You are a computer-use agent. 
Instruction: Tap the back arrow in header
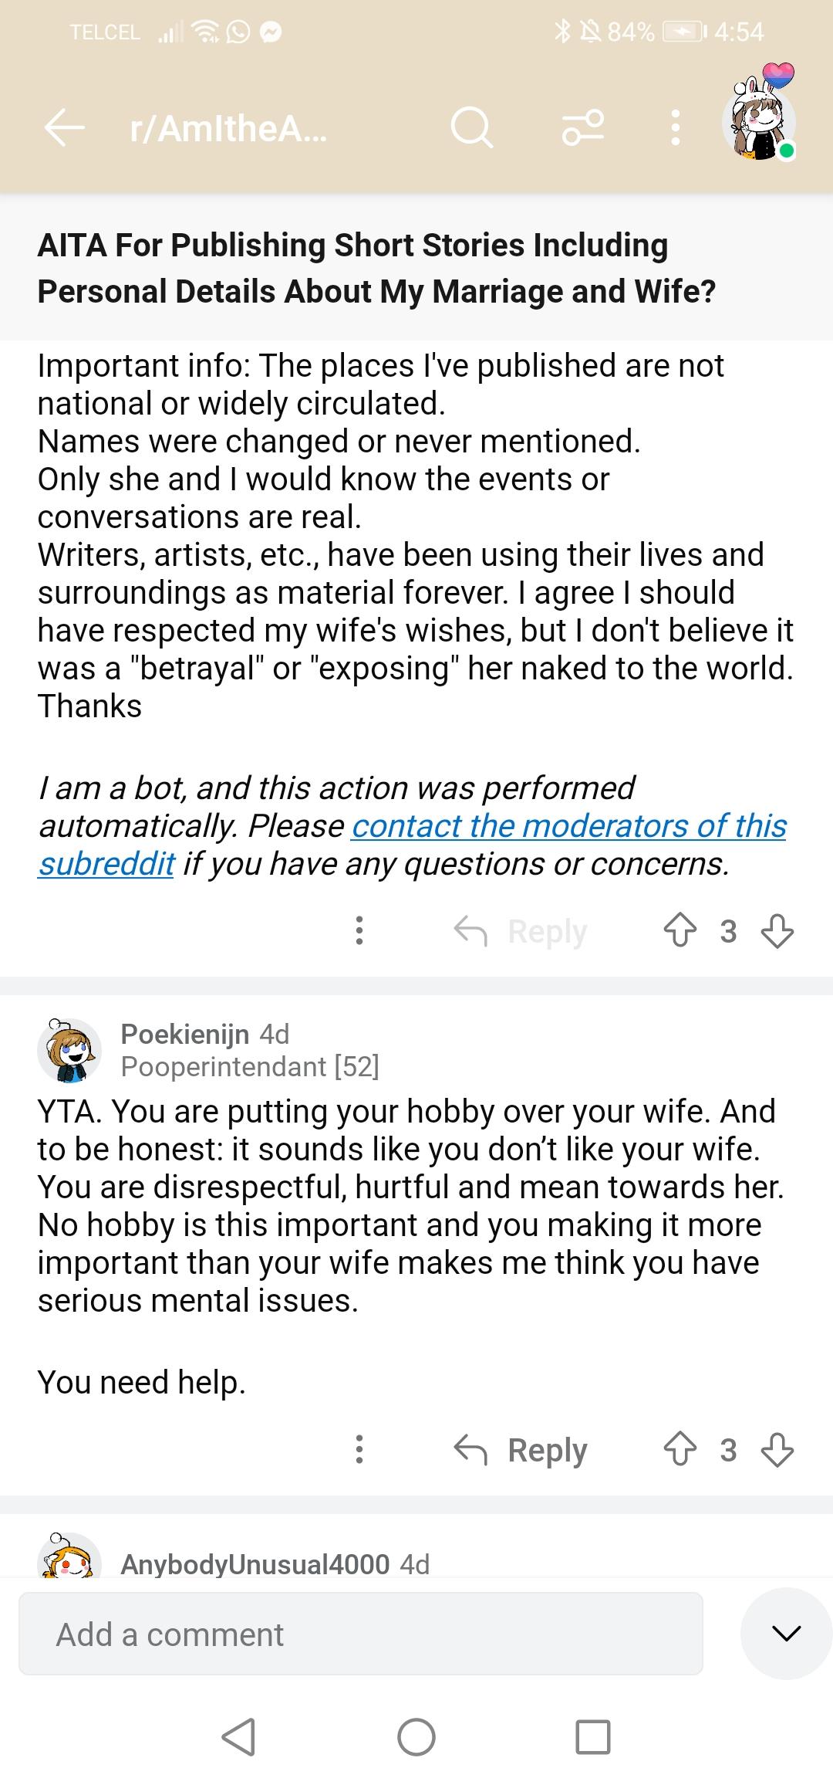coord(65,127)
